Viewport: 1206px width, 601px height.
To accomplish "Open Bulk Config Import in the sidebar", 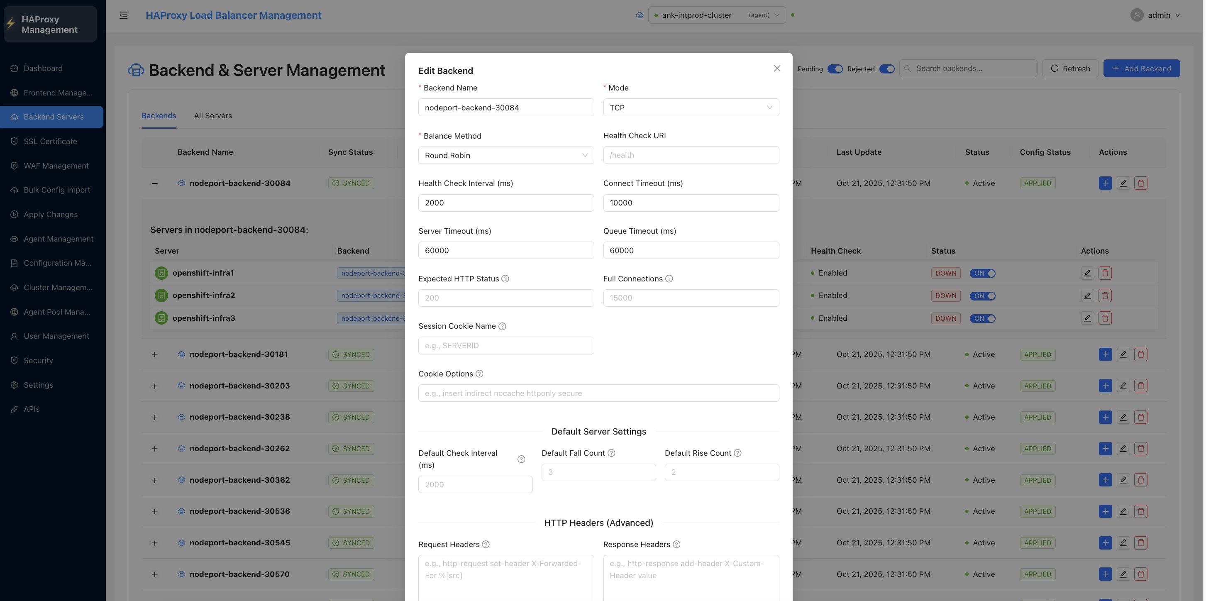I will coord(51,190).
